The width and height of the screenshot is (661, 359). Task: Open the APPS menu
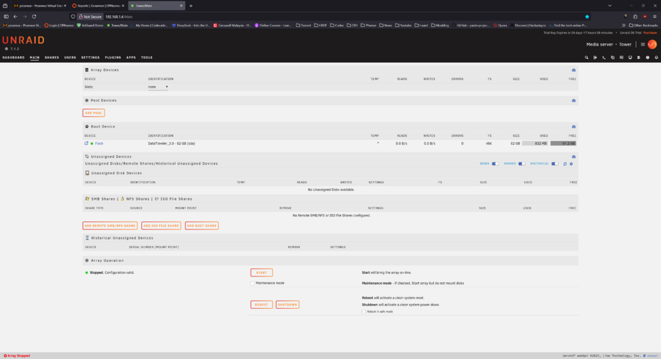(131, 58)
